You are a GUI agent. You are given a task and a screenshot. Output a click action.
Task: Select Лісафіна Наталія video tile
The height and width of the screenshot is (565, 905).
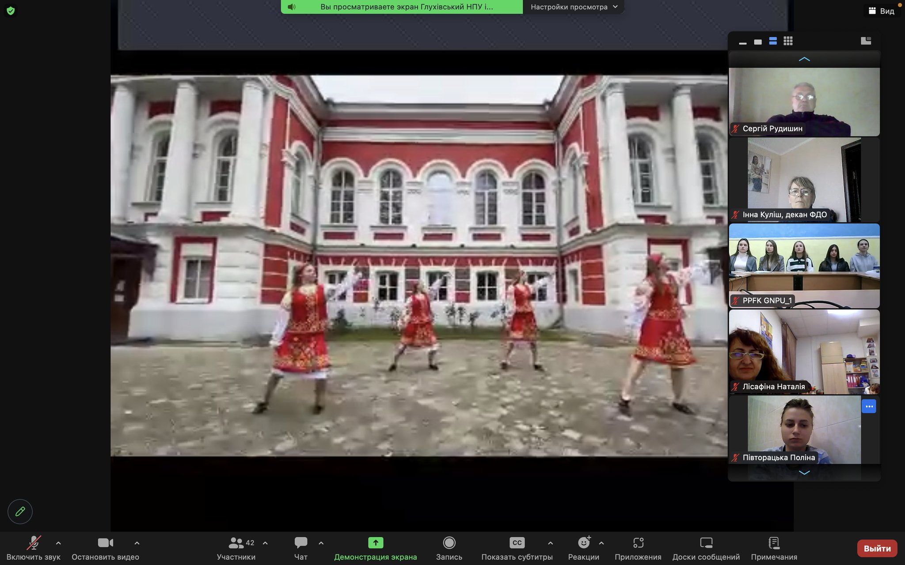(x=804, y=352)
